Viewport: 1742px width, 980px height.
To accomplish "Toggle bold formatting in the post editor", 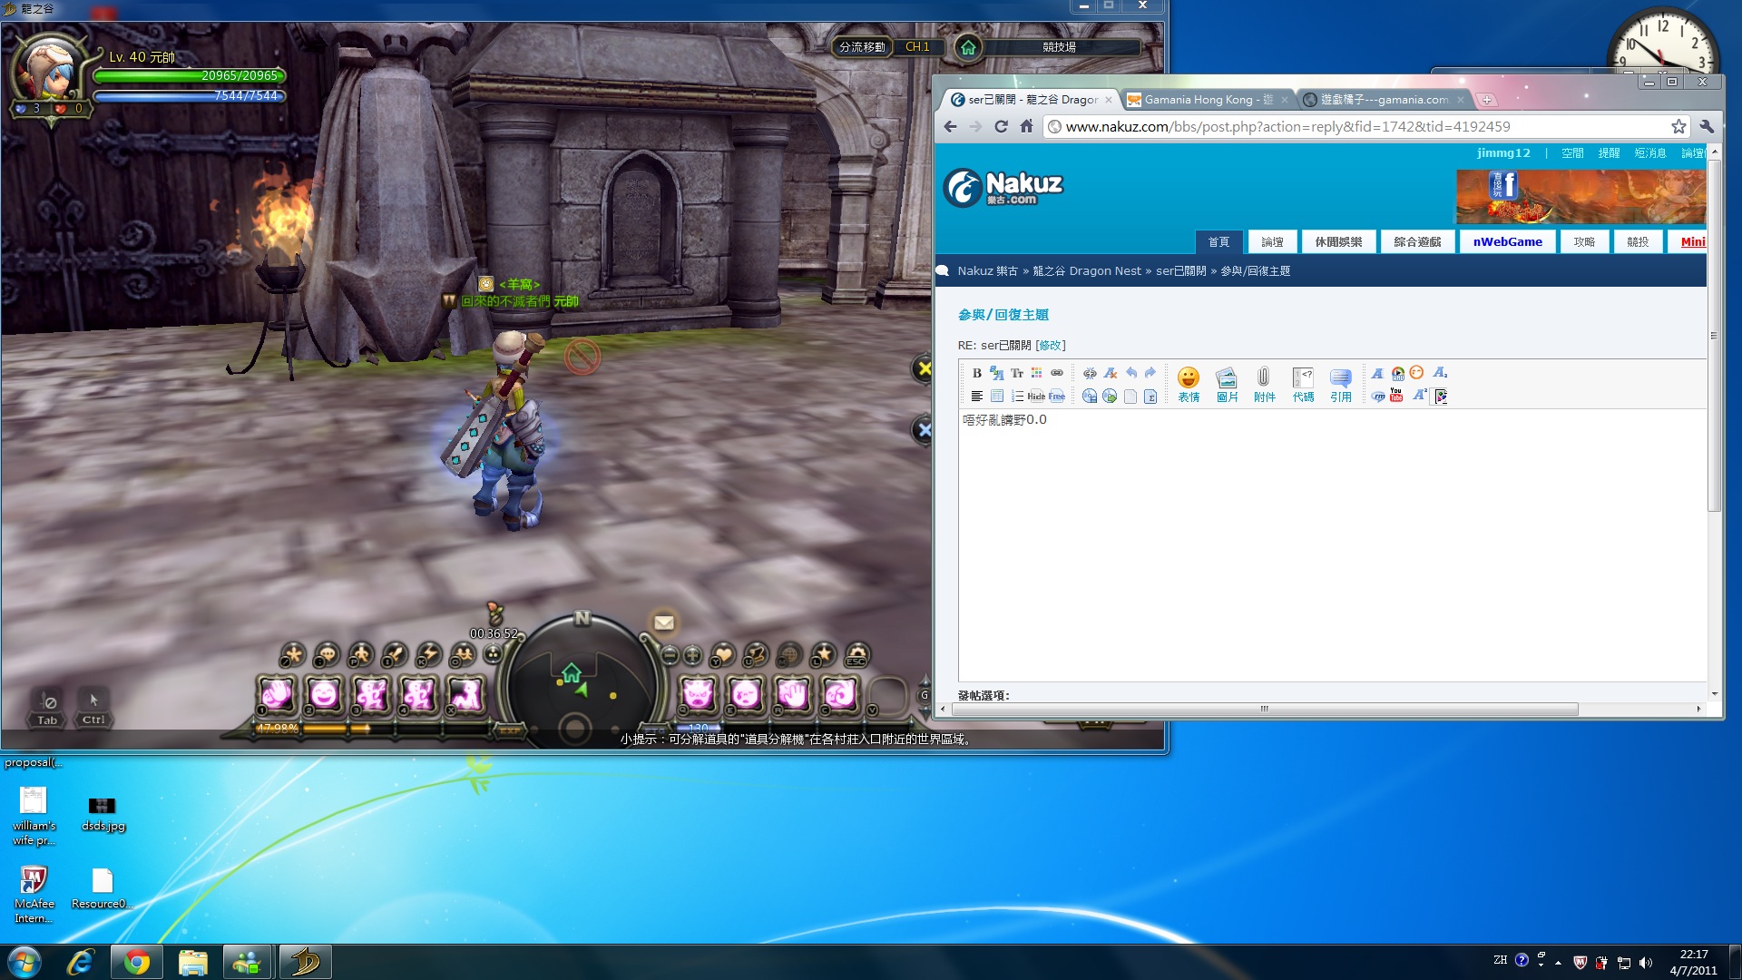I will (x=976, y=373).
